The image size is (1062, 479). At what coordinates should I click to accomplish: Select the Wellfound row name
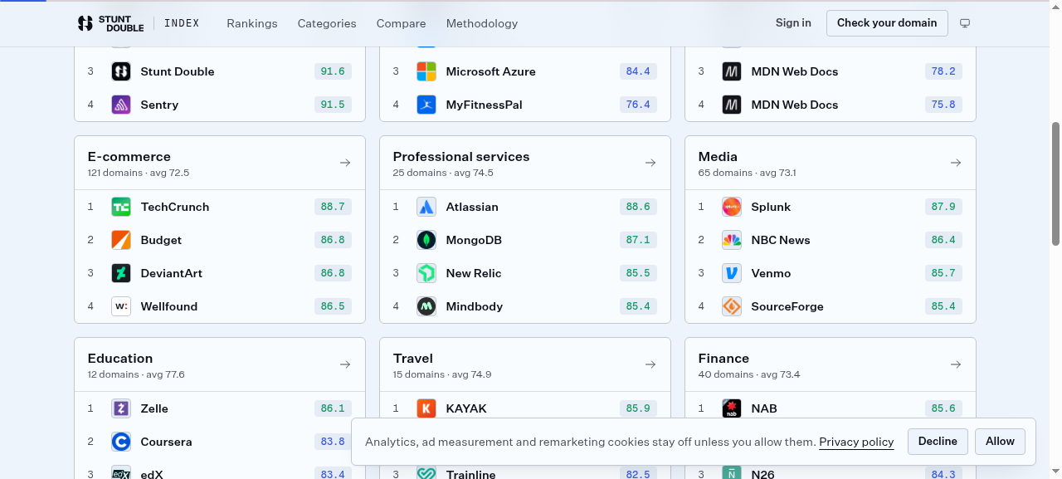coord(169,306)
